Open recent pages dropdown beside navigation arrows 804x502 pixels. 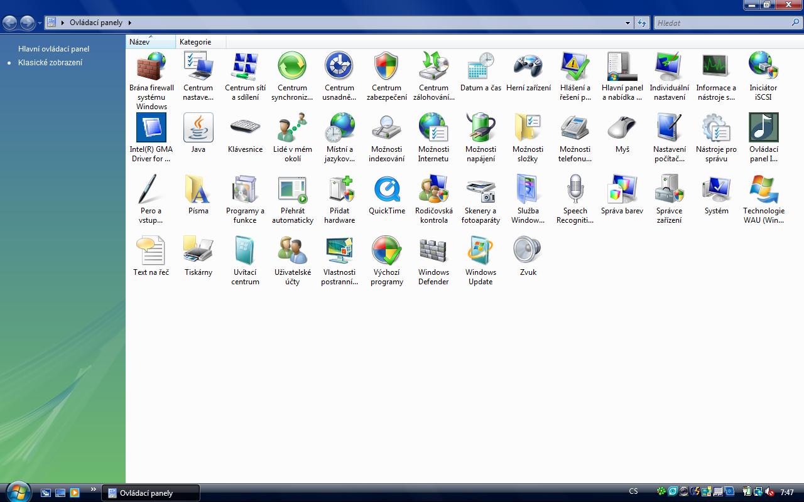tap(40, 23)
